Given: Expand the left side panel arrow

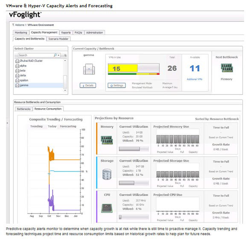Looking at the screenshot, I should coord(7,123).
